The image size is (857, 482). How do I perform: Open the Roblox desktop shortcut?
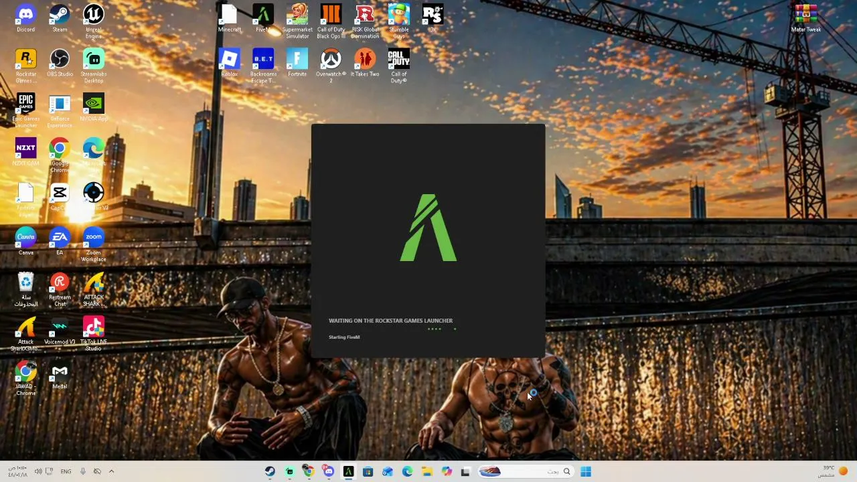click(229, 63)
